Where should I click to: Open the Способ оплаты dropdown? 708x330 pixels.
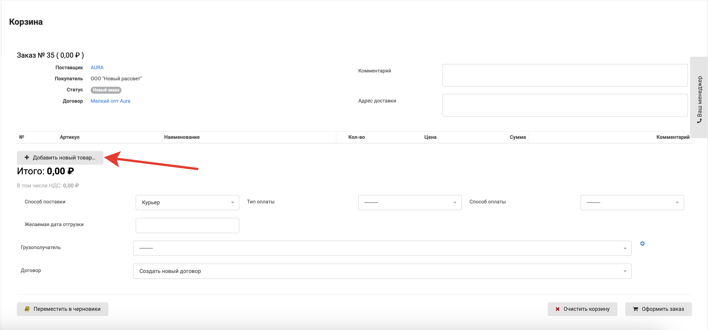[x=632, y=203]
